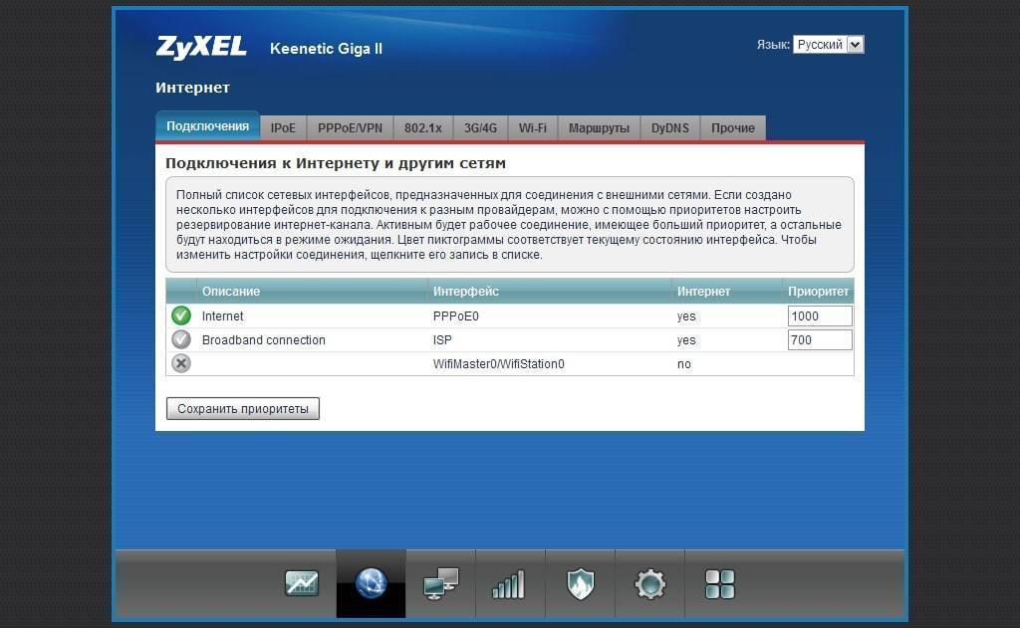Click the gray status icon for Broadband connection
Viewport: 1020px width, 629px height.
(180, 339)
